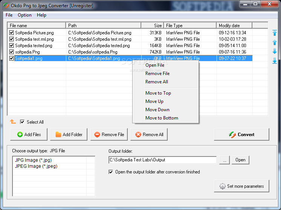The width and height of the screenshot is (281, 210).
Task: Uncheck the Softpedia Picture.png checkbox
Action: (11, 33)
